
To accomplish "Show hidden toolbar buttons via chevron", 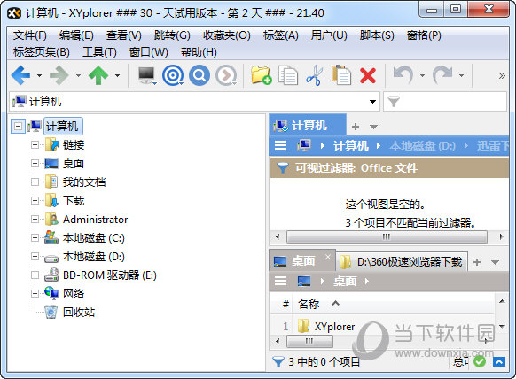I will [x=502, y=75].
